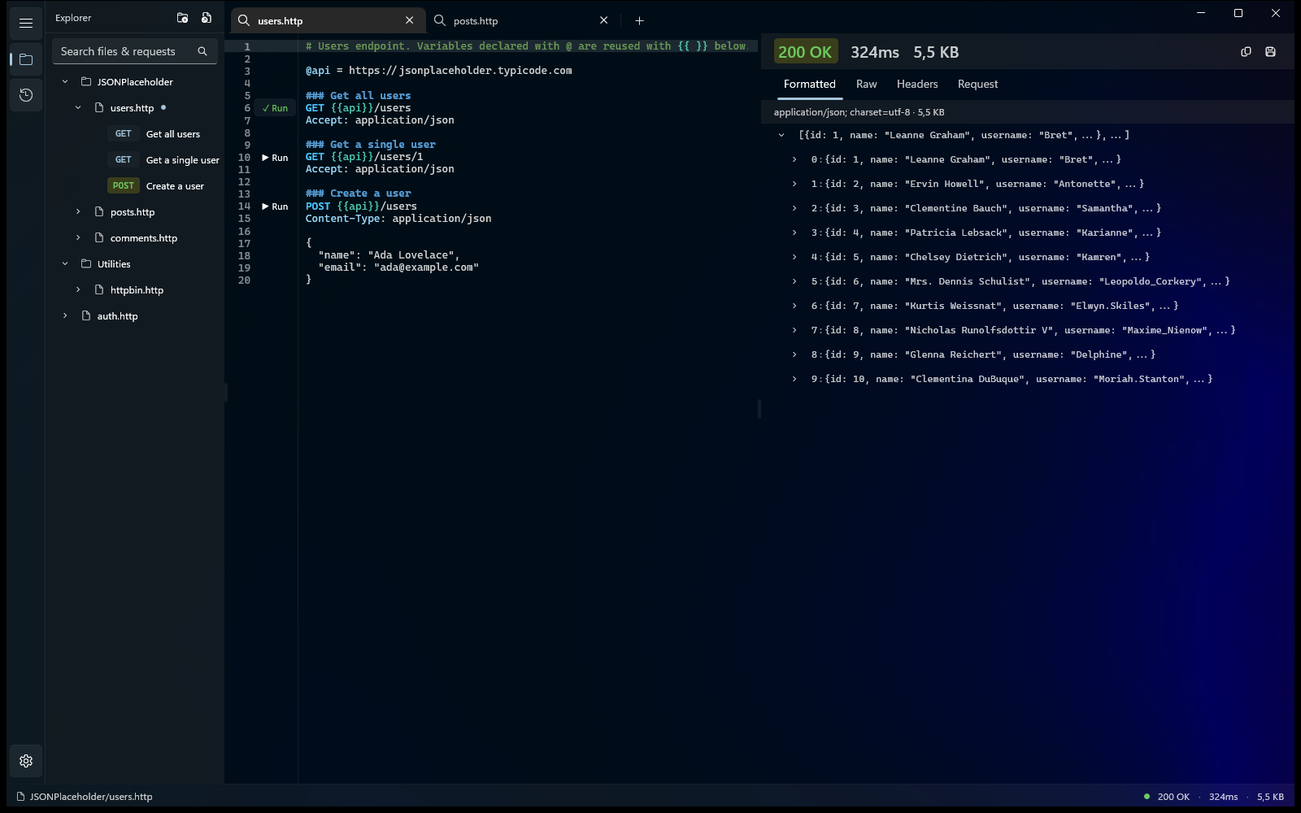
Task: Collapse the JSONPlaceholder folder
Action: [x=65, y=81]
